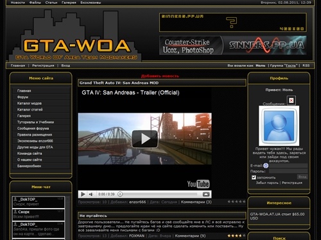
Task: Open Grand Theft Auto IV: San Andreas MOD post
Action: pyautogui.click(x=119, y=83)
